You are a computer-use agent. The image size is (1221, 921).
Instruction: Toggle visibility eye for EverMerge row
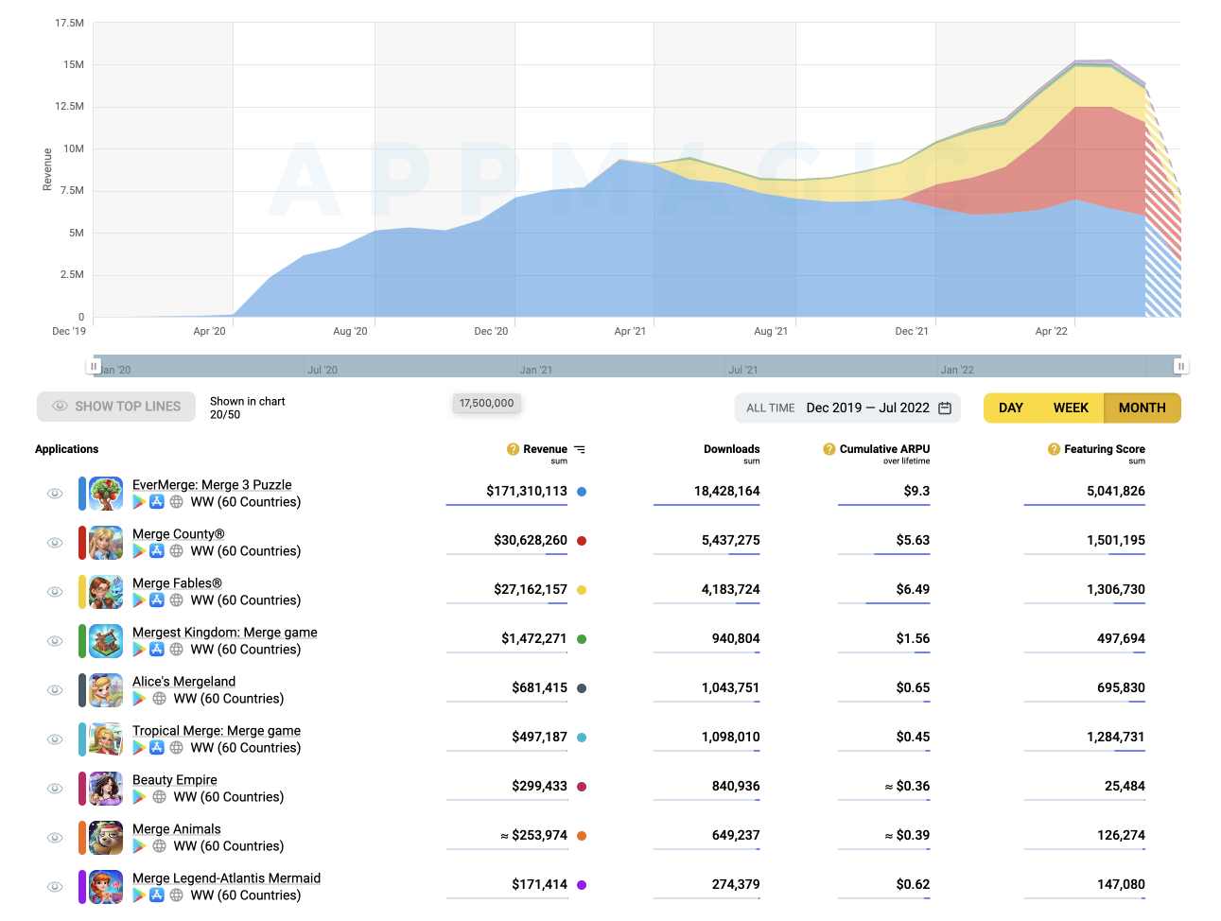point(56,494)
